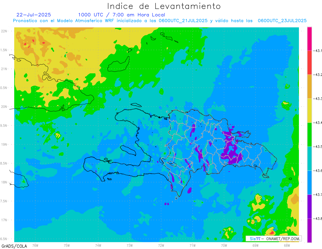Click the '-43.7' color scale value
Viewport: 322px width, 249px height.
pyautogui.click(x=317, y=194)
